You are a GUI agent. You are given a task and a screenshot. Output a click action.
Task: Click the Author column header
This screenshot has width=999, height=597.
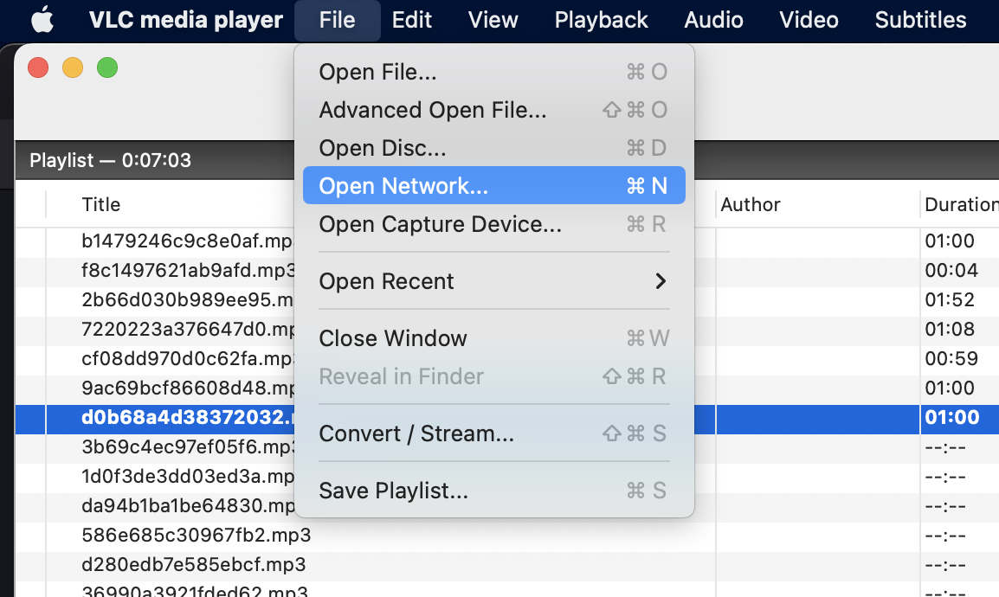[751, 205]
